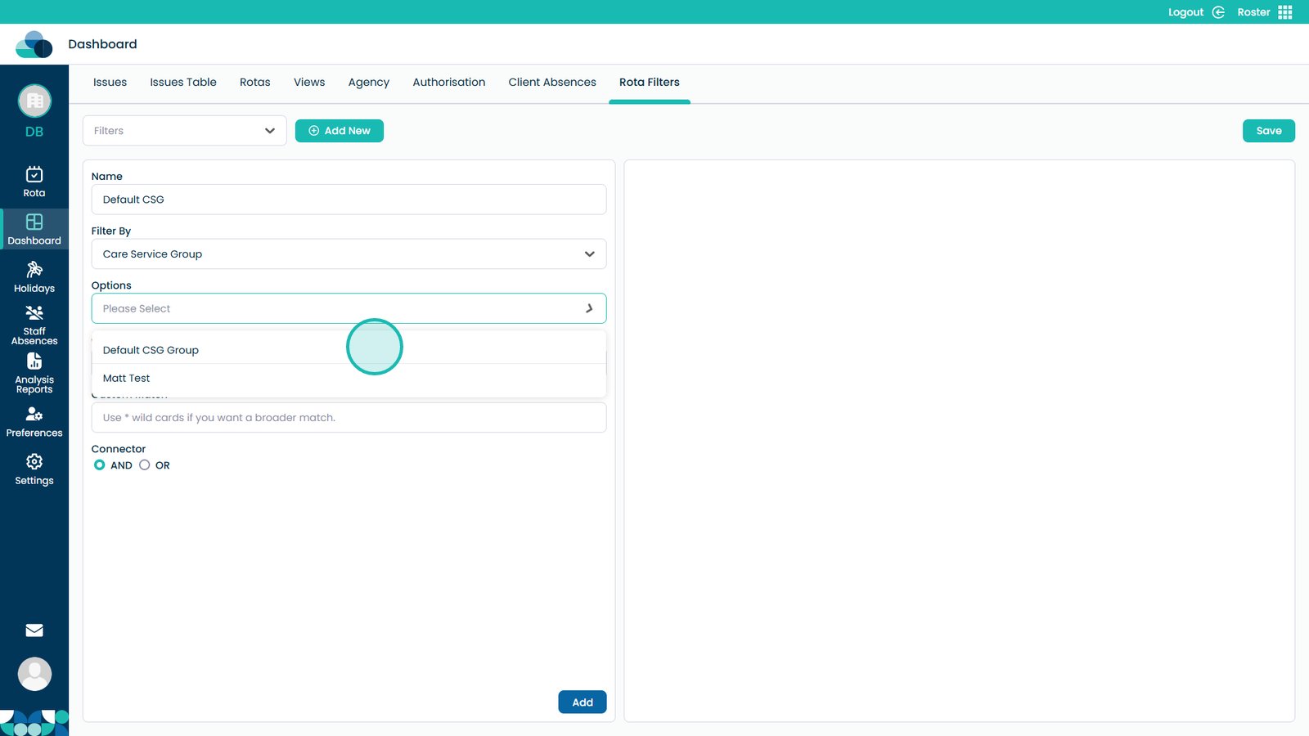Viewport: 1309px width, 736px height.
Task: Go to Preferences in the sidebar
Action: [34, 415]
